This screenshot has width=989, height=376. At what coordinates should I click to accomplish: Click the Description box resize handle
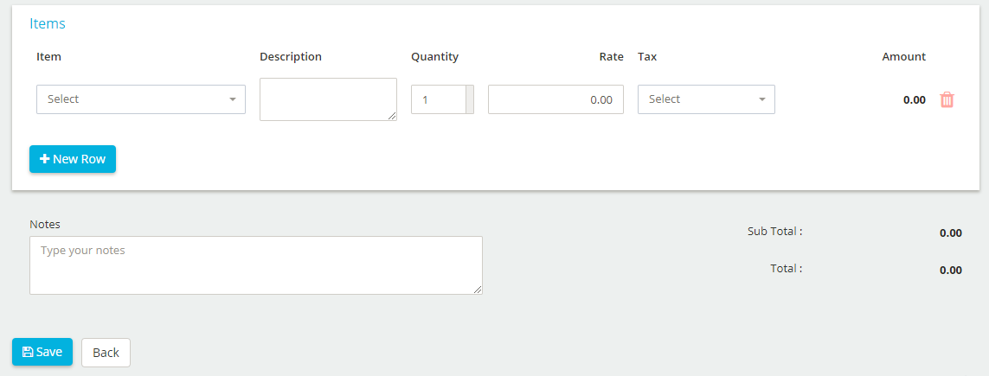[392, 116]
